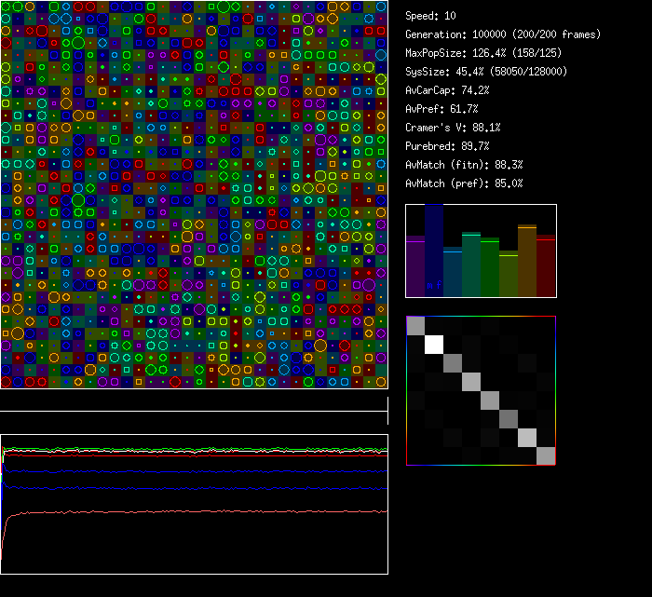Click the brightest white matrix cell

434,344
